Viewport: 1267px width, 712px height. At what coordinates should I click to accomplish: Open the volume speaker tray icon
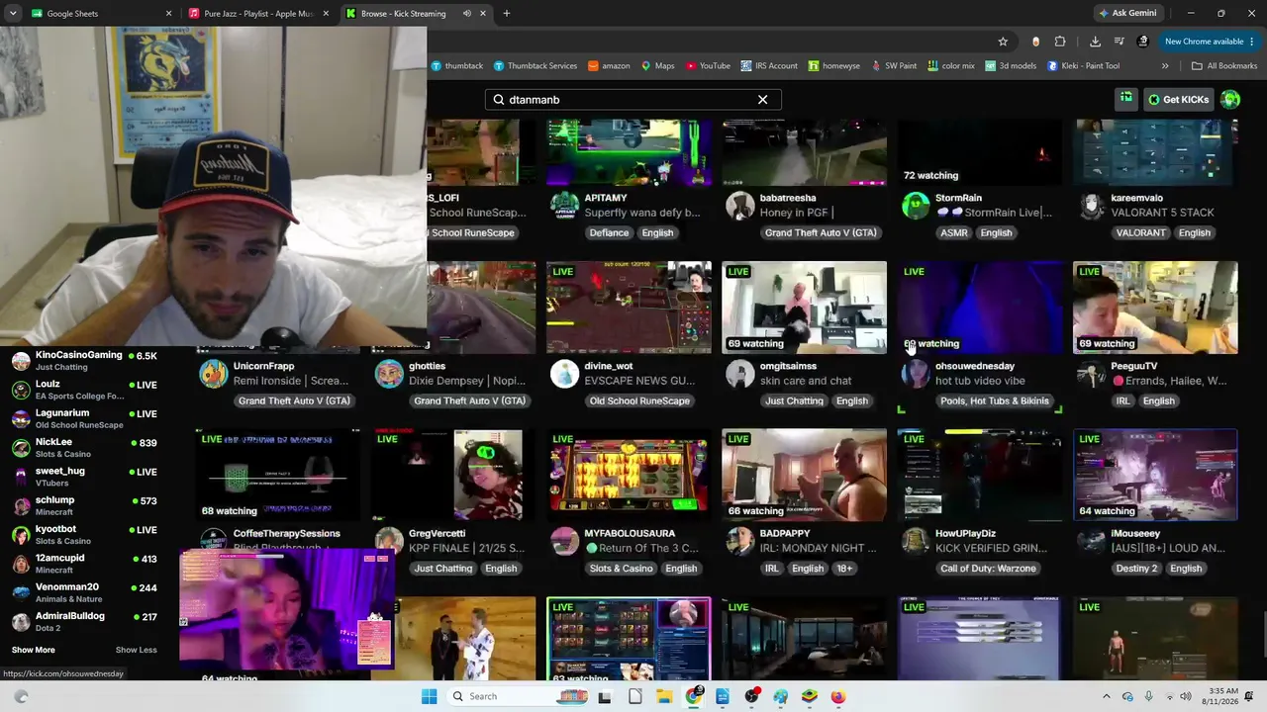1186,696
